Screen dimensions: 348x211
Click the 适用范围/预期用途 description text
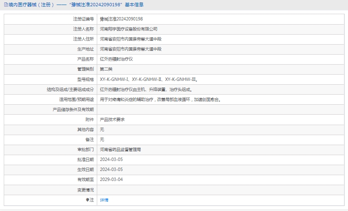(160, 99)
